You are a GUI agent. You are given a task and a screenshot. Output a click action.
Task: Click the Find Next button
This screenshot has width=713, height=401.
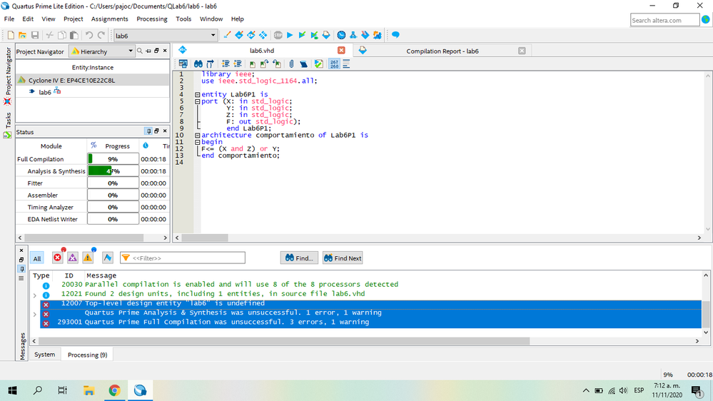tap(343, 258)
